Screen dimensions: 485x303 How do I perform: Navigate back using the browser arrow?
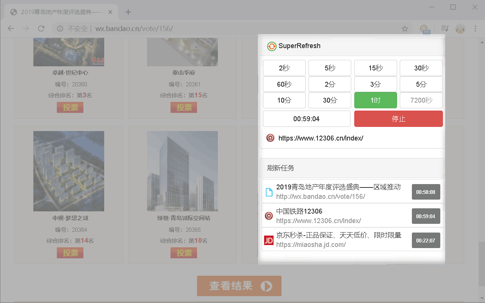coord(10,28)
